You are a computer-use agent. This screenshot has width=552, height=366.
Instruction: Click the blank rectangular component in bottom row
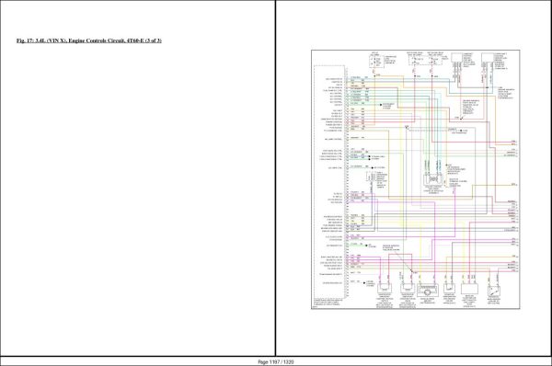tap(469, 289)
